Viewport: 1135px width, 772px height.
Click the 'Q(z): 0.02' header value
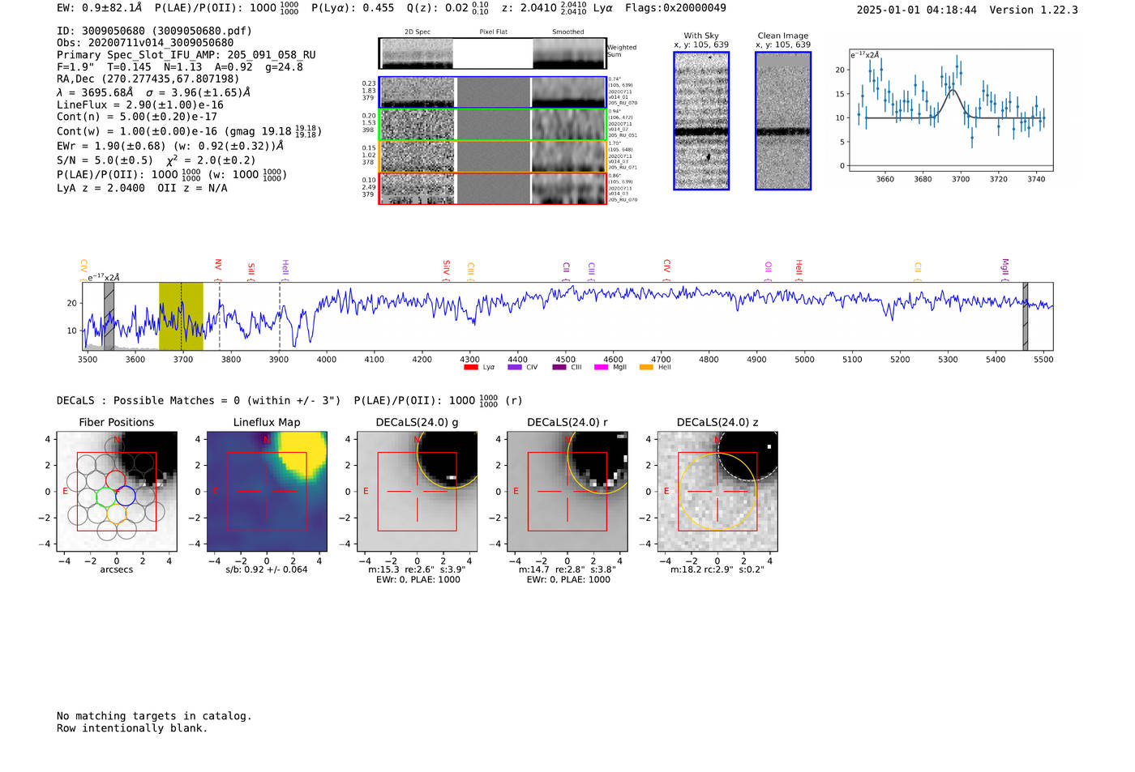[448, 8]
